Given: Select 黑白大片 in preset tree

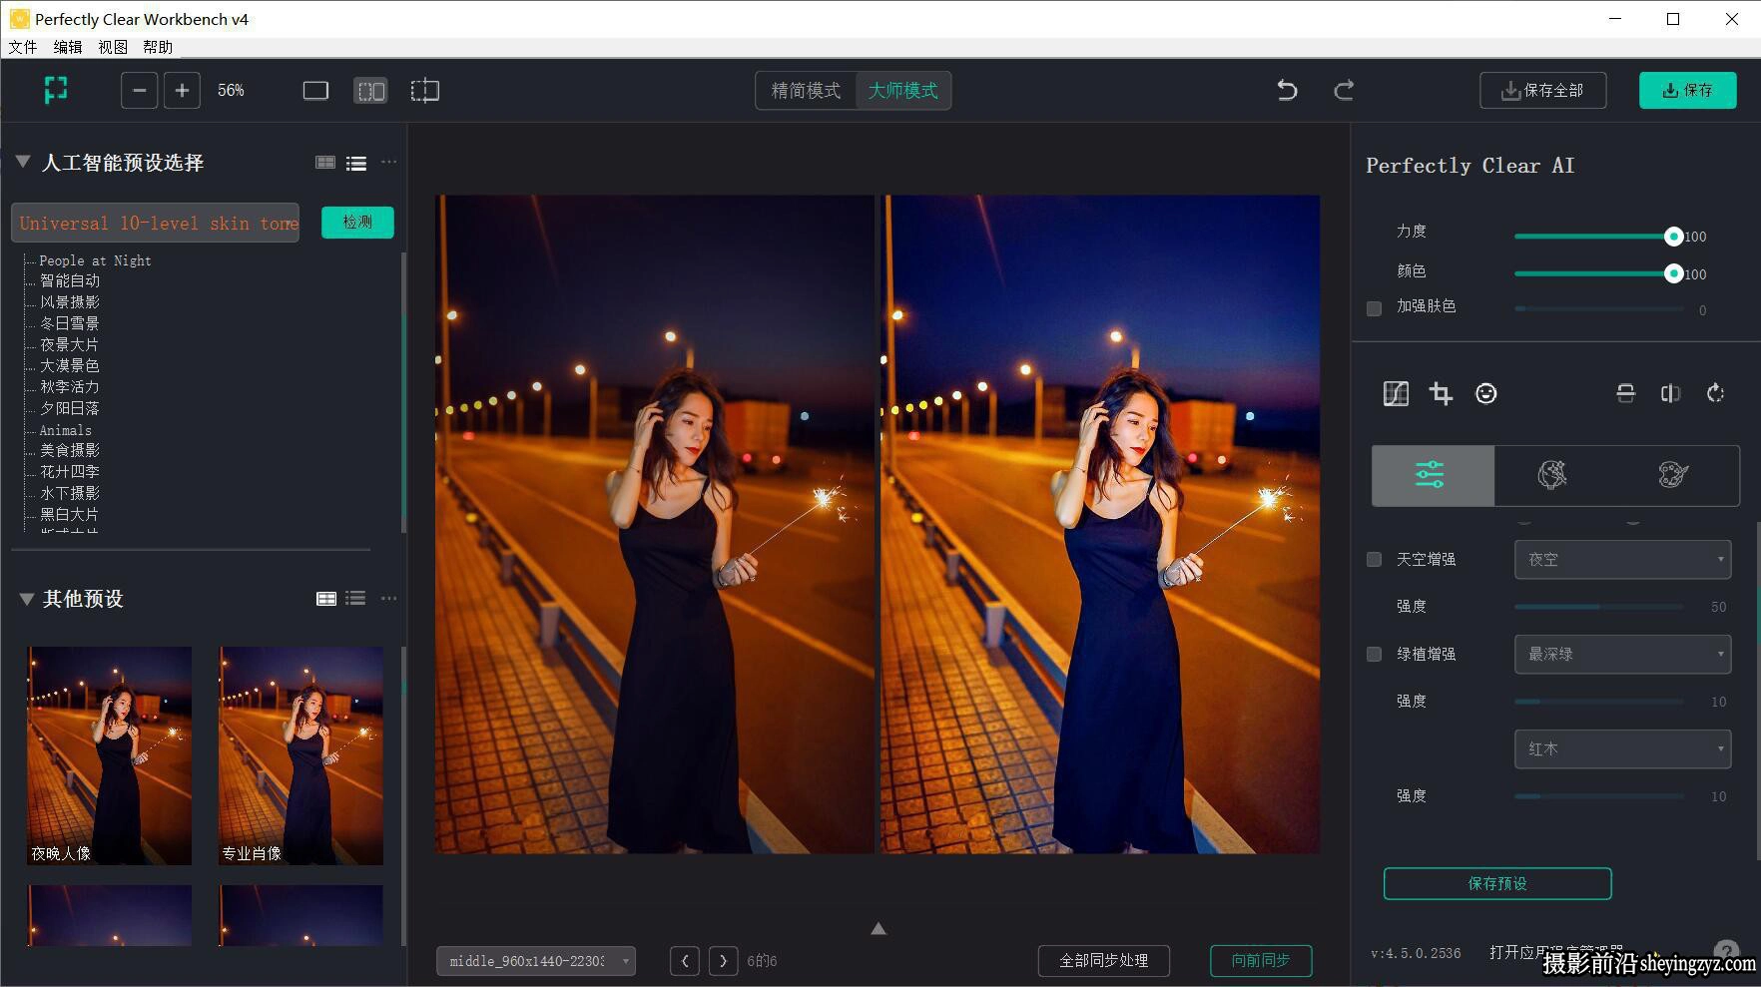Looking at the screenshot, I should click(70, 515).
